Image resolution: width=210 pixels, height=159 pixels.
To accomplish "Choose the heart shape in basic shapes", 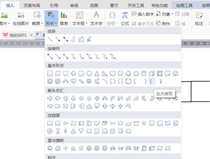I will [x=73, y=81].
